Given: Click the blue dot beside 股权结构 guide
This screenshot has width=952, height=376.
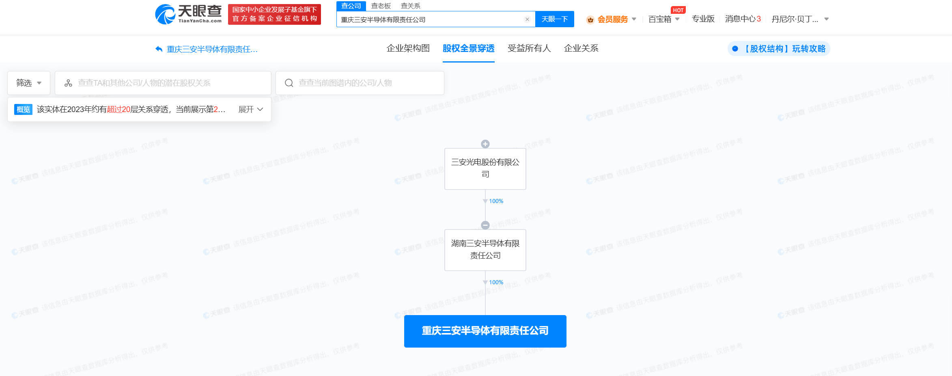Looking at the screenshot, I should coord(735,49).
